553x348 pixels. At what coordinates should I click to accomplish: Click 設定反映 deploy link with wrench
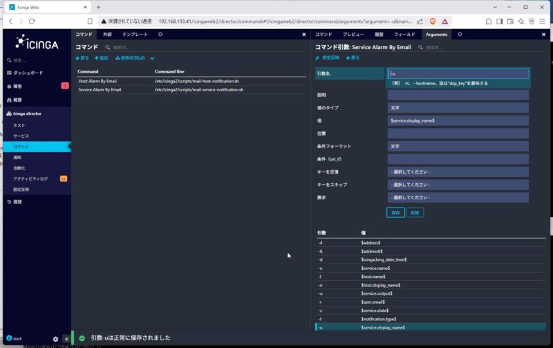tap(327, 58)
